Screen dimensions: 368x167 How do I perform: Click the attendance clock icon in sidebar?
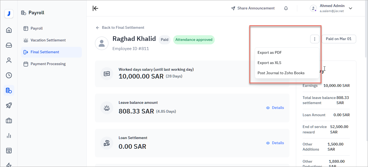9,75
